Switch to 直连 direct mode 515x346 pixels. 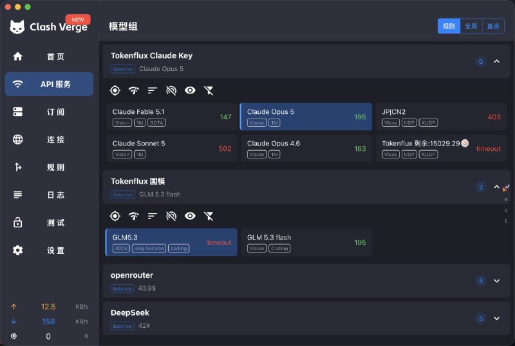click(493, 26)
